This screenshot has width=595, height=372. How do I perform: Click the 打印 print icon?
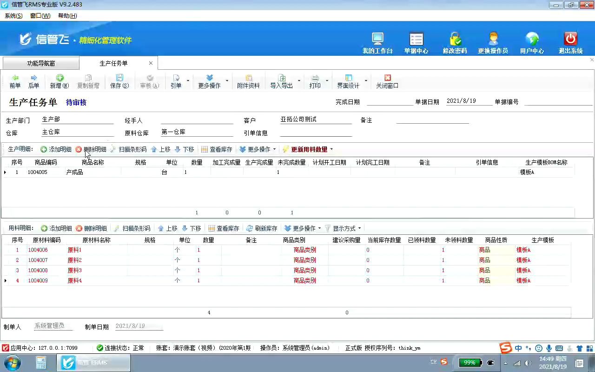click(x=315, y=81)
